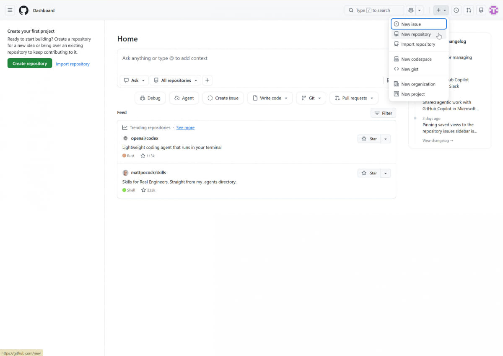Open the hamburger navigation menu

pyautogui.click(x=10, y=10)
